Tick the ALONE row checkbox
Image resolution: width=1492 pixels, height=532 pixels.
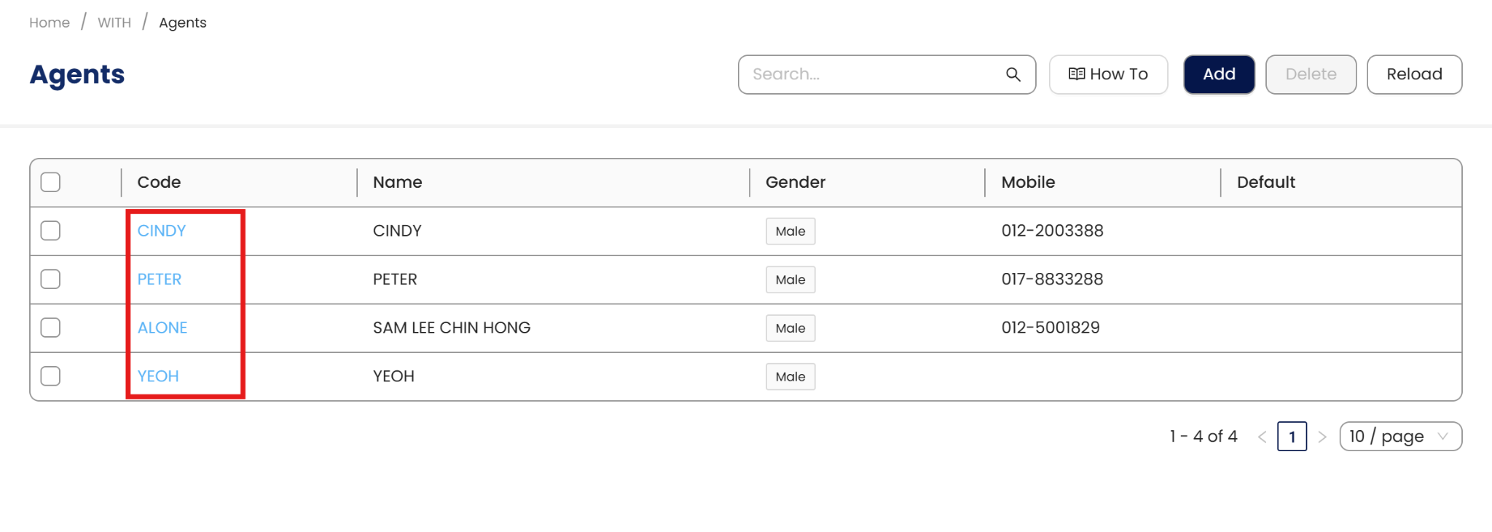click(x=50, y=327)
